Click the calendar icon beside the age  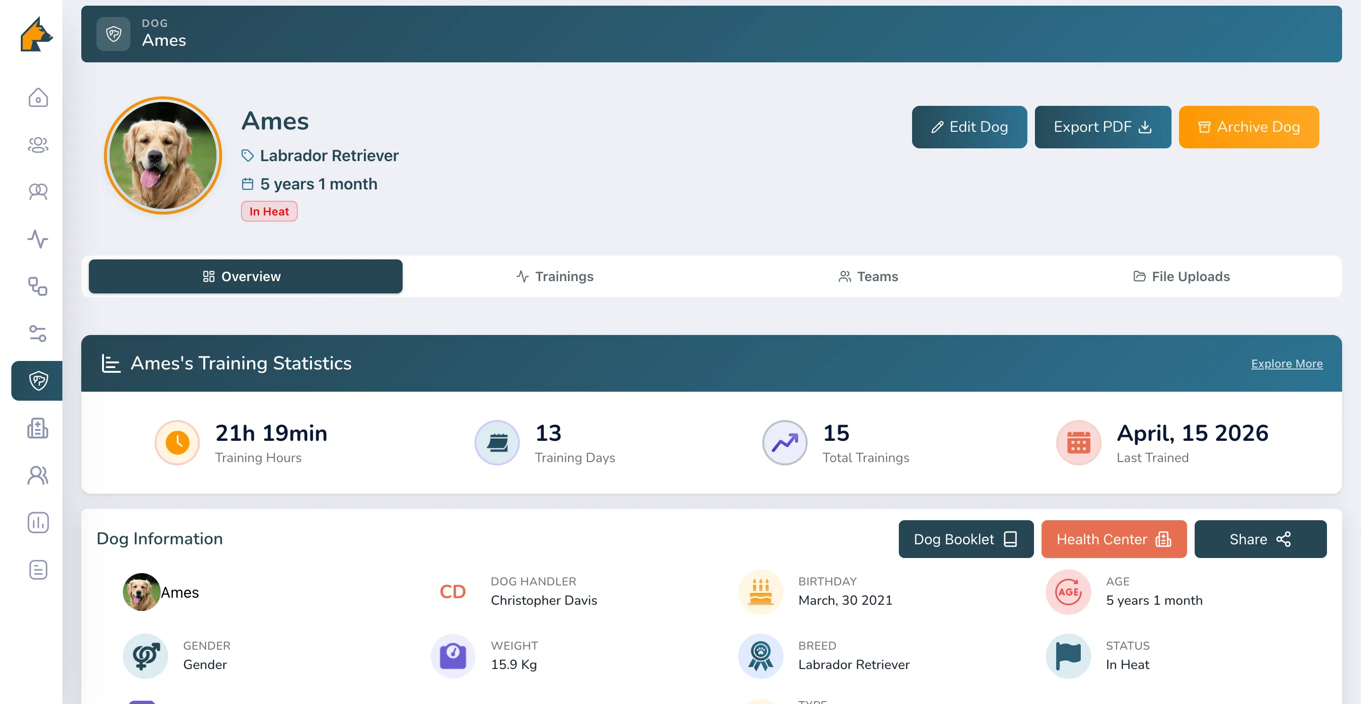247,184
